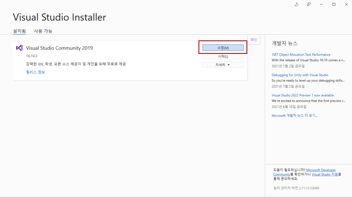Viewport: 352px width, 197px height.
Task: Click the 시작(L) button
Action: [223, 56]
